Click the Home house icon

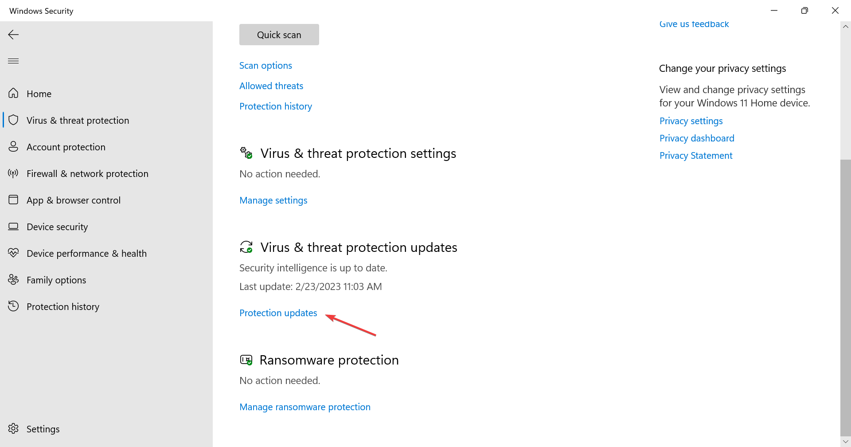[13, 93]
